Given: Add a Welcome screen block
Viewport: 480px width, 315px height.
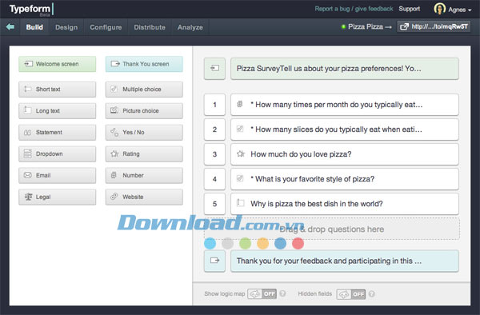Looking at the screenshot, I should tap(58, 64).
